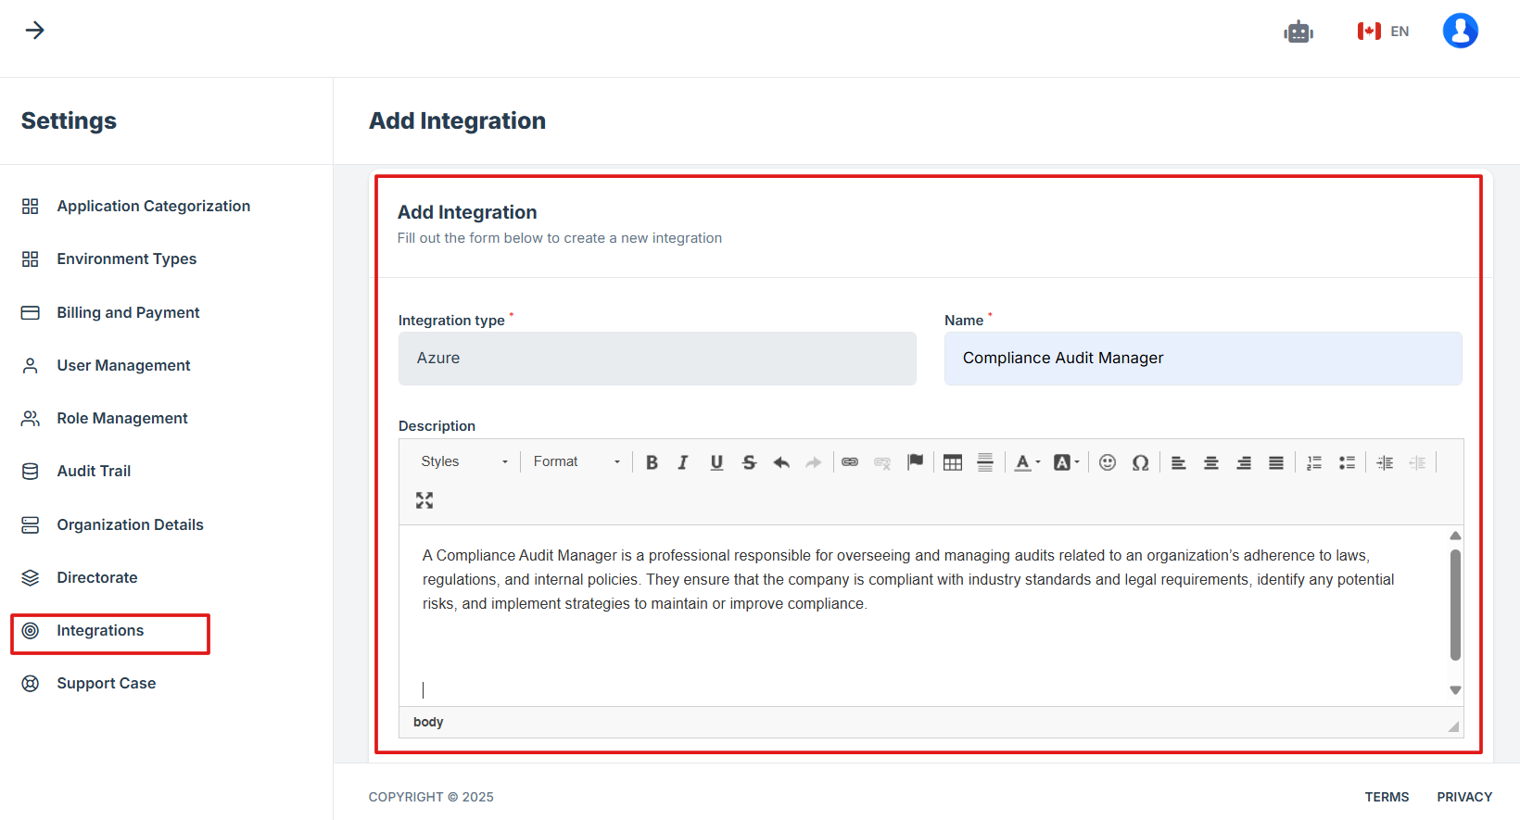Maximize the description editor
The image size is (1520, 820).
[424, 500]
